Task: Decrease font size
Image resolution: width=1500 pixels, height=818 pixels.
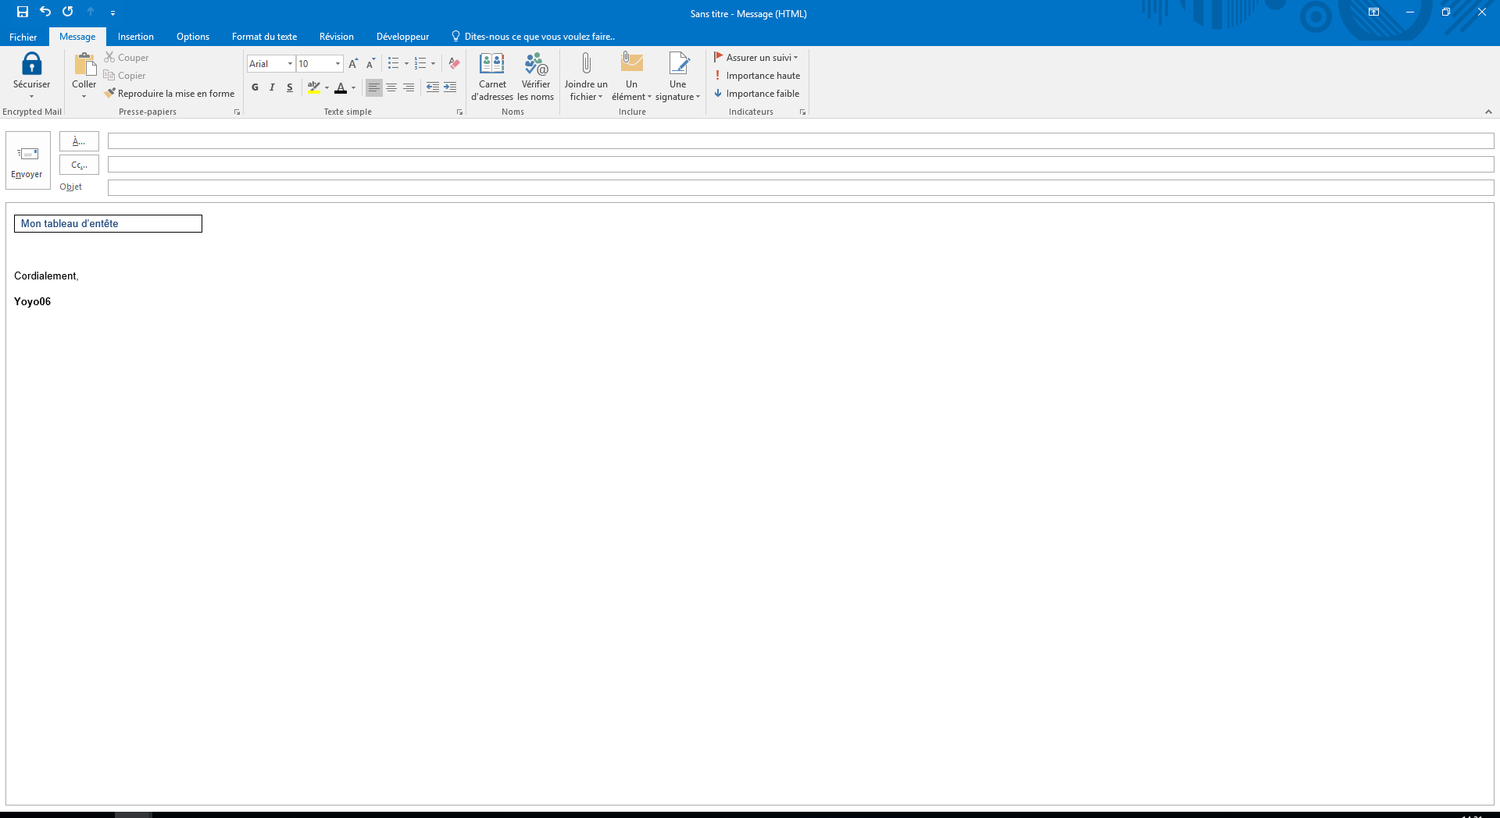Action: tap(371, 64)
